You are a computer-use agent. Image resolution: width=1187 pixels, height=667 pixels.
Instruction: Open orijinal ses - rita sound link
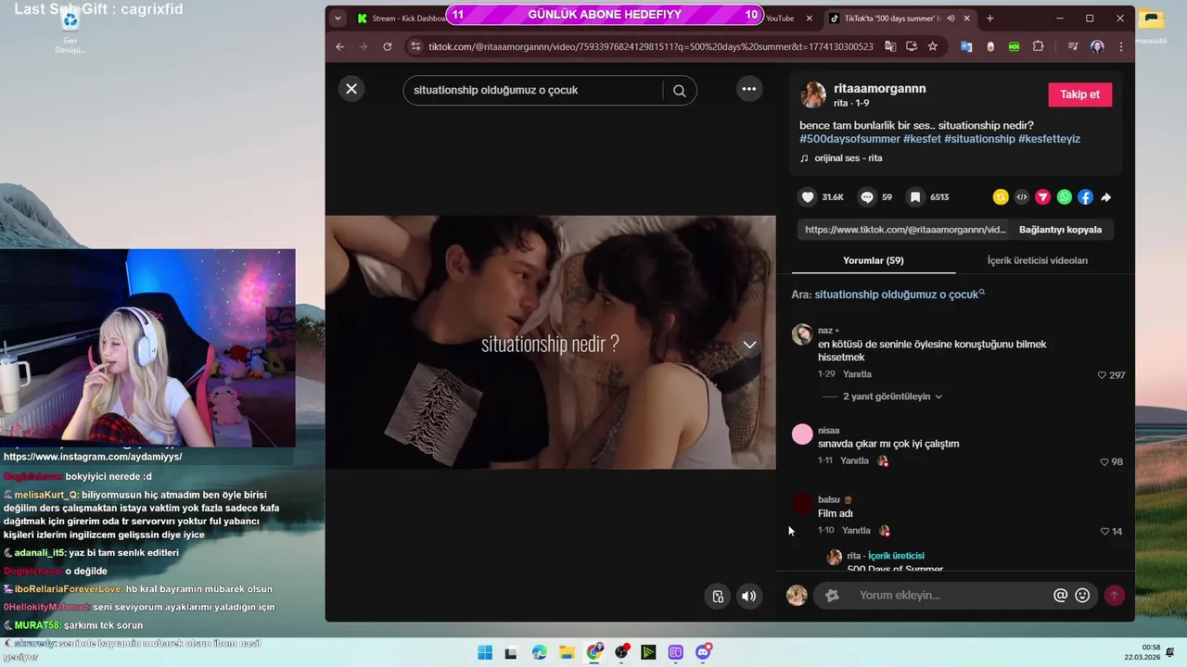click(848, 158)
